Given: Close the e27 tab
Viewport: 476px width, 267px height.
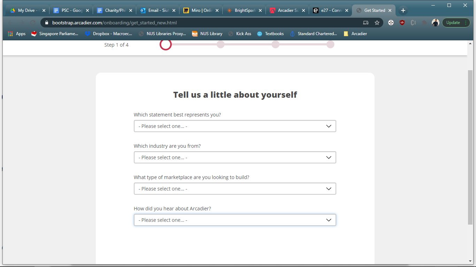Looking at the screenshot, I should point(347,10).
